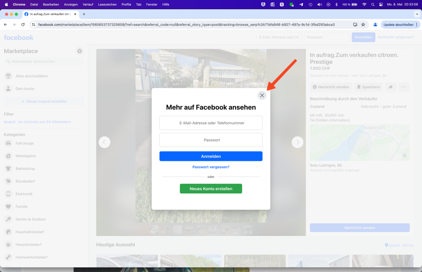Open a new Chrome tab

84,14
